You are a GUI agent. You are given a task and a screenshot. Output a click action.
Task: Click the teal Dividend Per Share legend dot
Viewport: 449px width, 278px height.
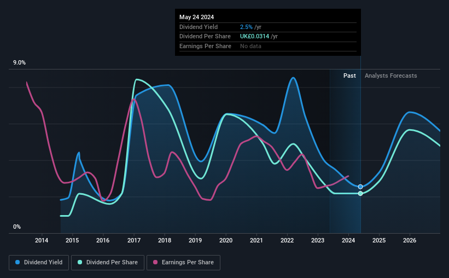tap(80, 262)
